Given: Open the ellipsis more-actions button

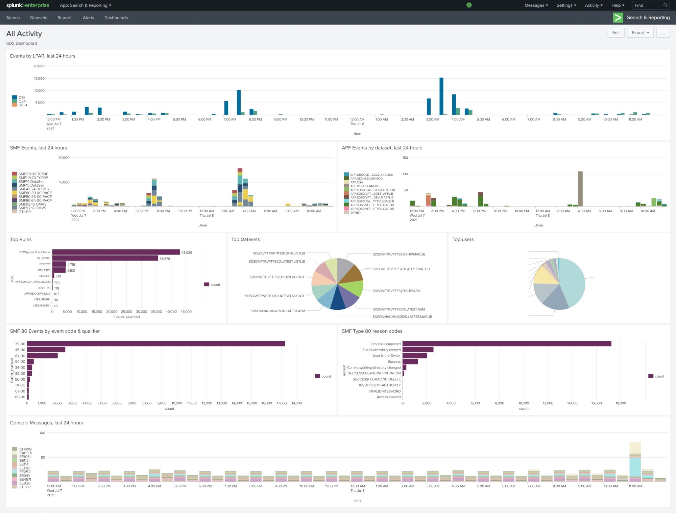Looking at the screenshot, I should click(x=663, y=33).
